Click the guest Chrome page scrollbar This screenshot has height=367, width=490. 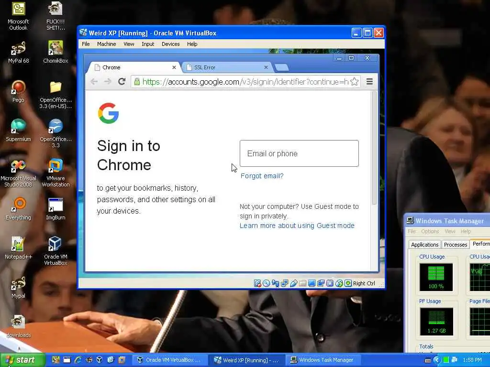(x=374, y=148)
